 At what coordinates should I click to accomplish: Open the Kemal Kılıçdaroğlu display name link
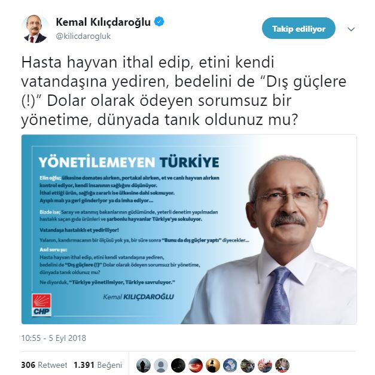point(103,22)
